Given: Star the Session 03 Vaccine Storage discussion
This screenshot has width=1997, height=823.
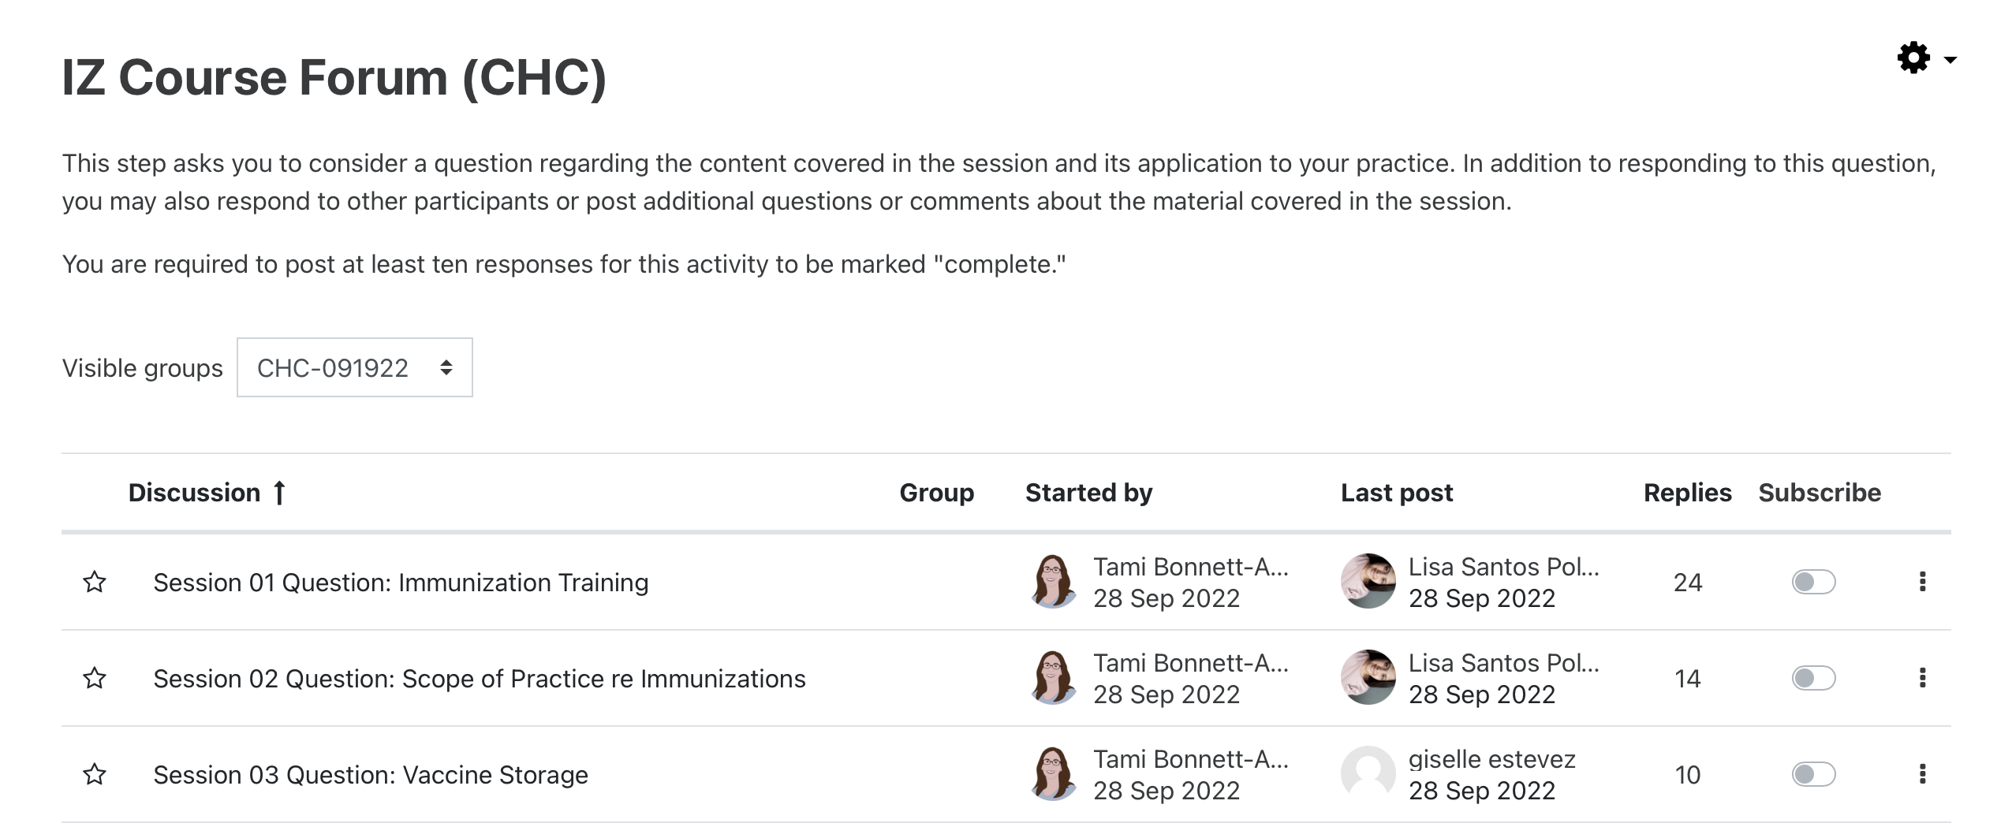Looking at the screenshot, I should [x=95, y=774].
